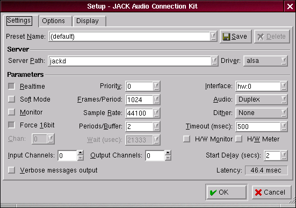Screen dimensions: 296x208
Task: Increase Output Channels with up arrow
Action: 168,153
